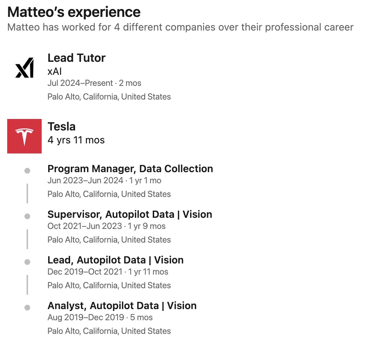Screen dimensions: 368x340
Task: Click the Matteo's experience heading
Action: [74, 12]
